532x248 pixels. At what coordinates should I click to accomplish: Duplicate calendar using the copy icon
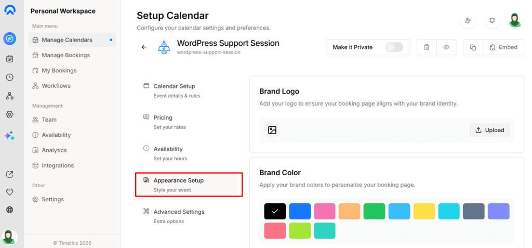pos(473,47)
